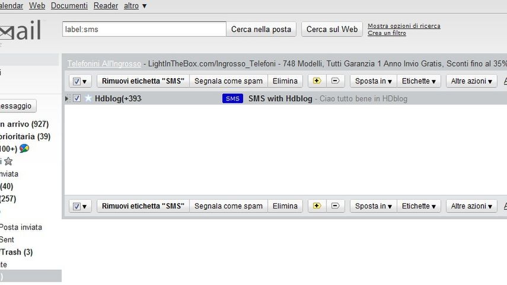507x285 pixels.
Task: Open bottom Sposta in dropdown
Action: (x=373, y=206)
